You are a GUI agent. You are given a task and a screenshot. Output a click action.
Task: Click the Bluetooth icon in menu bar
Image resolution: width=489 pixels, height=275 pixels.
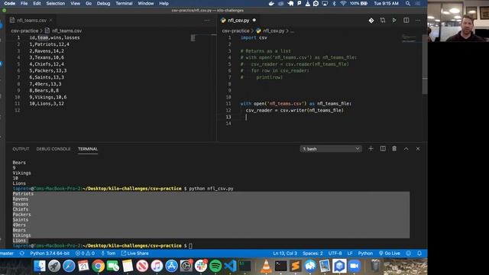(x=334, y=3)
